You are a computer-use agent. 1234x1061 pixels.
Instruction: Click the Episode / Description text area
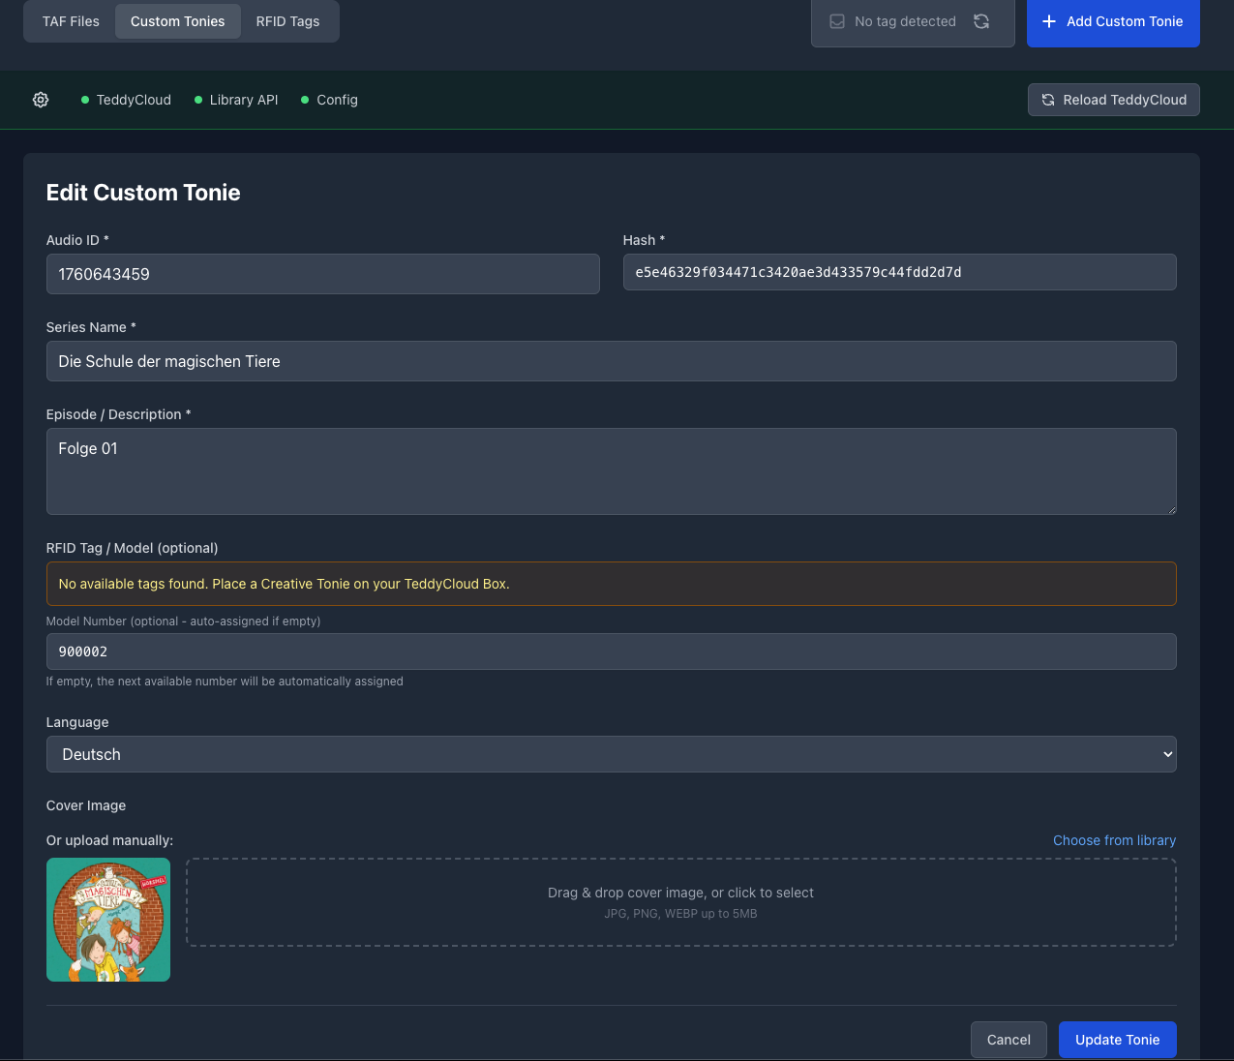coord(611,471)
